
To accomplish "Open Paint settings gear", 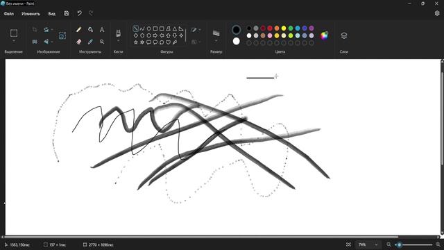I will (437, 13).
